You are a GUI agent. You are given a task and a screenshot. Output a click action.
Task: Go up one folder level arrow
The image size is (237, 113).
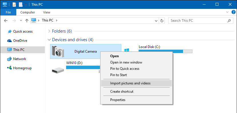[x=27, y=21]
